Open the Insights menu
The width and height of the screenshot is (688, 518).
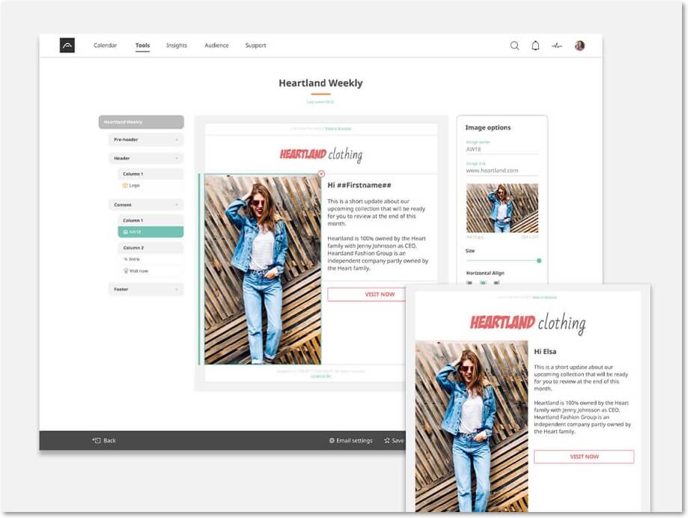pyautogui.click(x=177, y=45)
